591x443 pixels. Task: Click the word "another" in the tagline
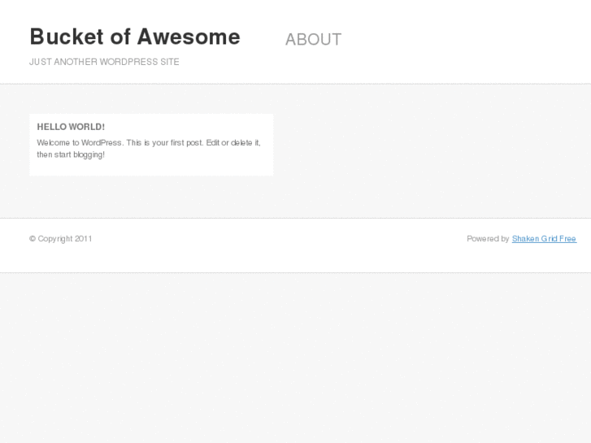click(76, 62)
